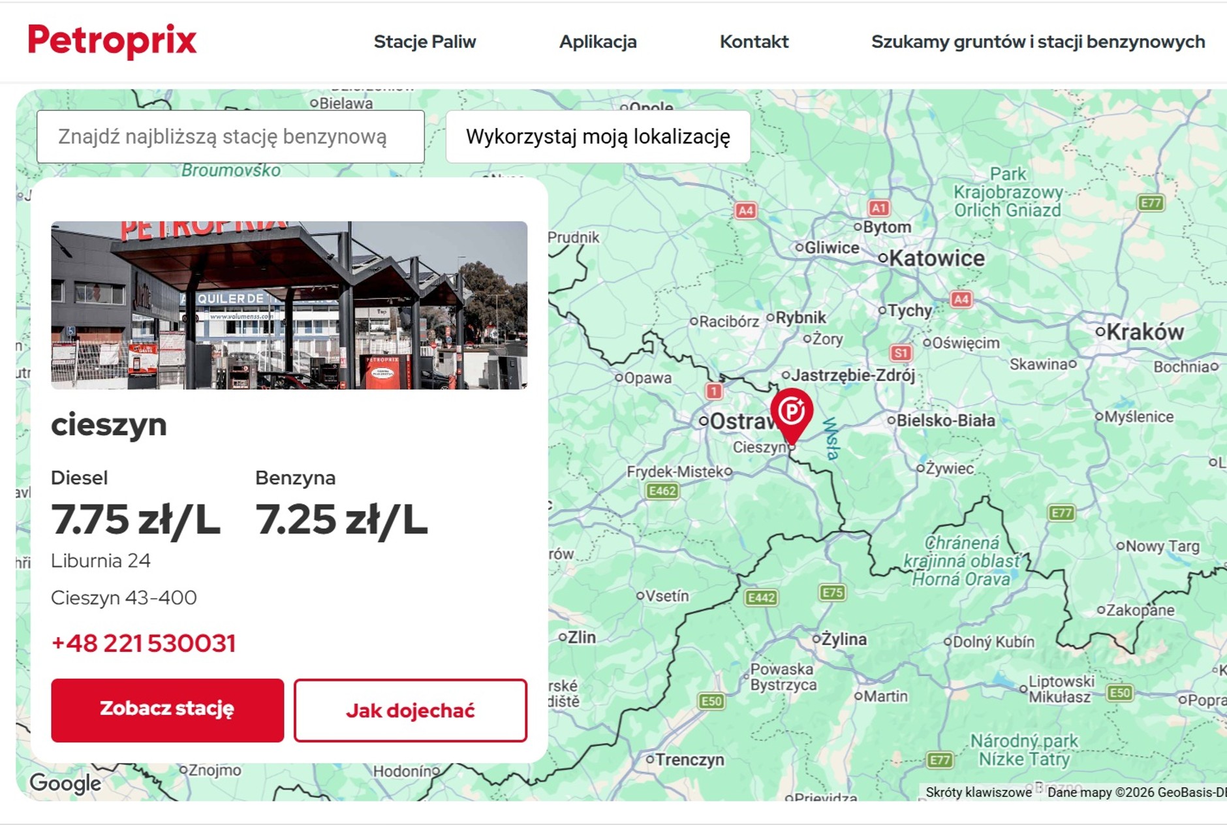The height and width of the screenshot is (825, 1227).
Task: Open the Stacje Paliw menu
Action: [x=425, y=42]
